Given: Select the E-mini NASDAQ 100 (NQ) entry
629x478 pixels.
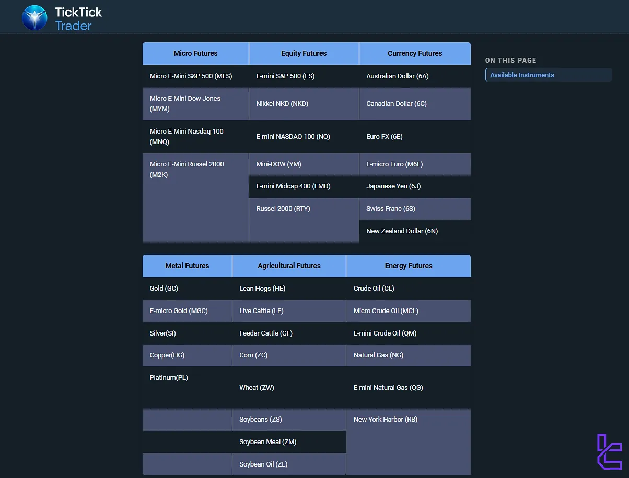Looking at the screenshot, I should coord(293,136).
